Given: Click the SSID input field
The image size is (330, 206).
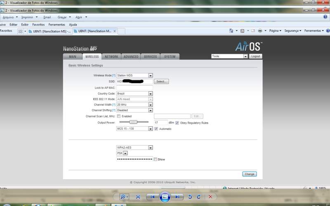Looking at the screenshot, I should coord(134,81).
